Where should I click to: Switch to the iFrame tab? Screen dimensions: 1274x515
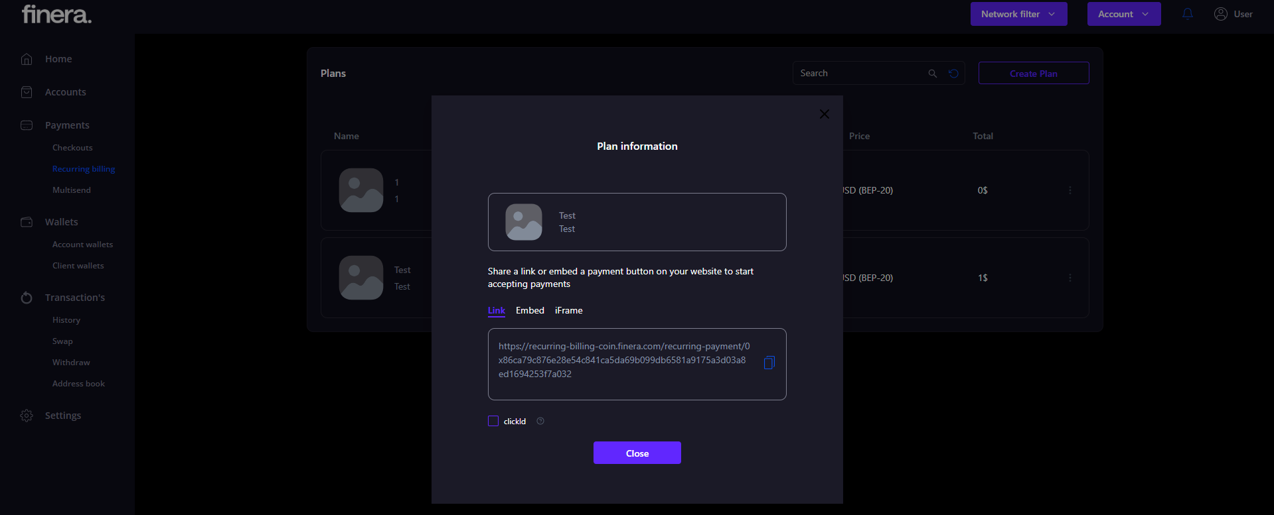pyautogui.click(x=568, y=310)
